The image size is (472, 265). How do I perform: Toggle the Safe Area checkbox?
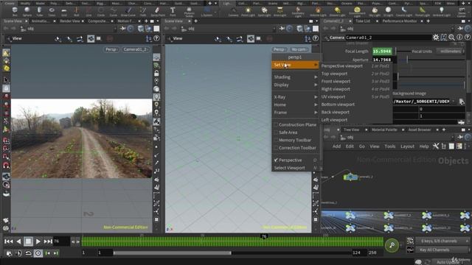click(276, 132)
